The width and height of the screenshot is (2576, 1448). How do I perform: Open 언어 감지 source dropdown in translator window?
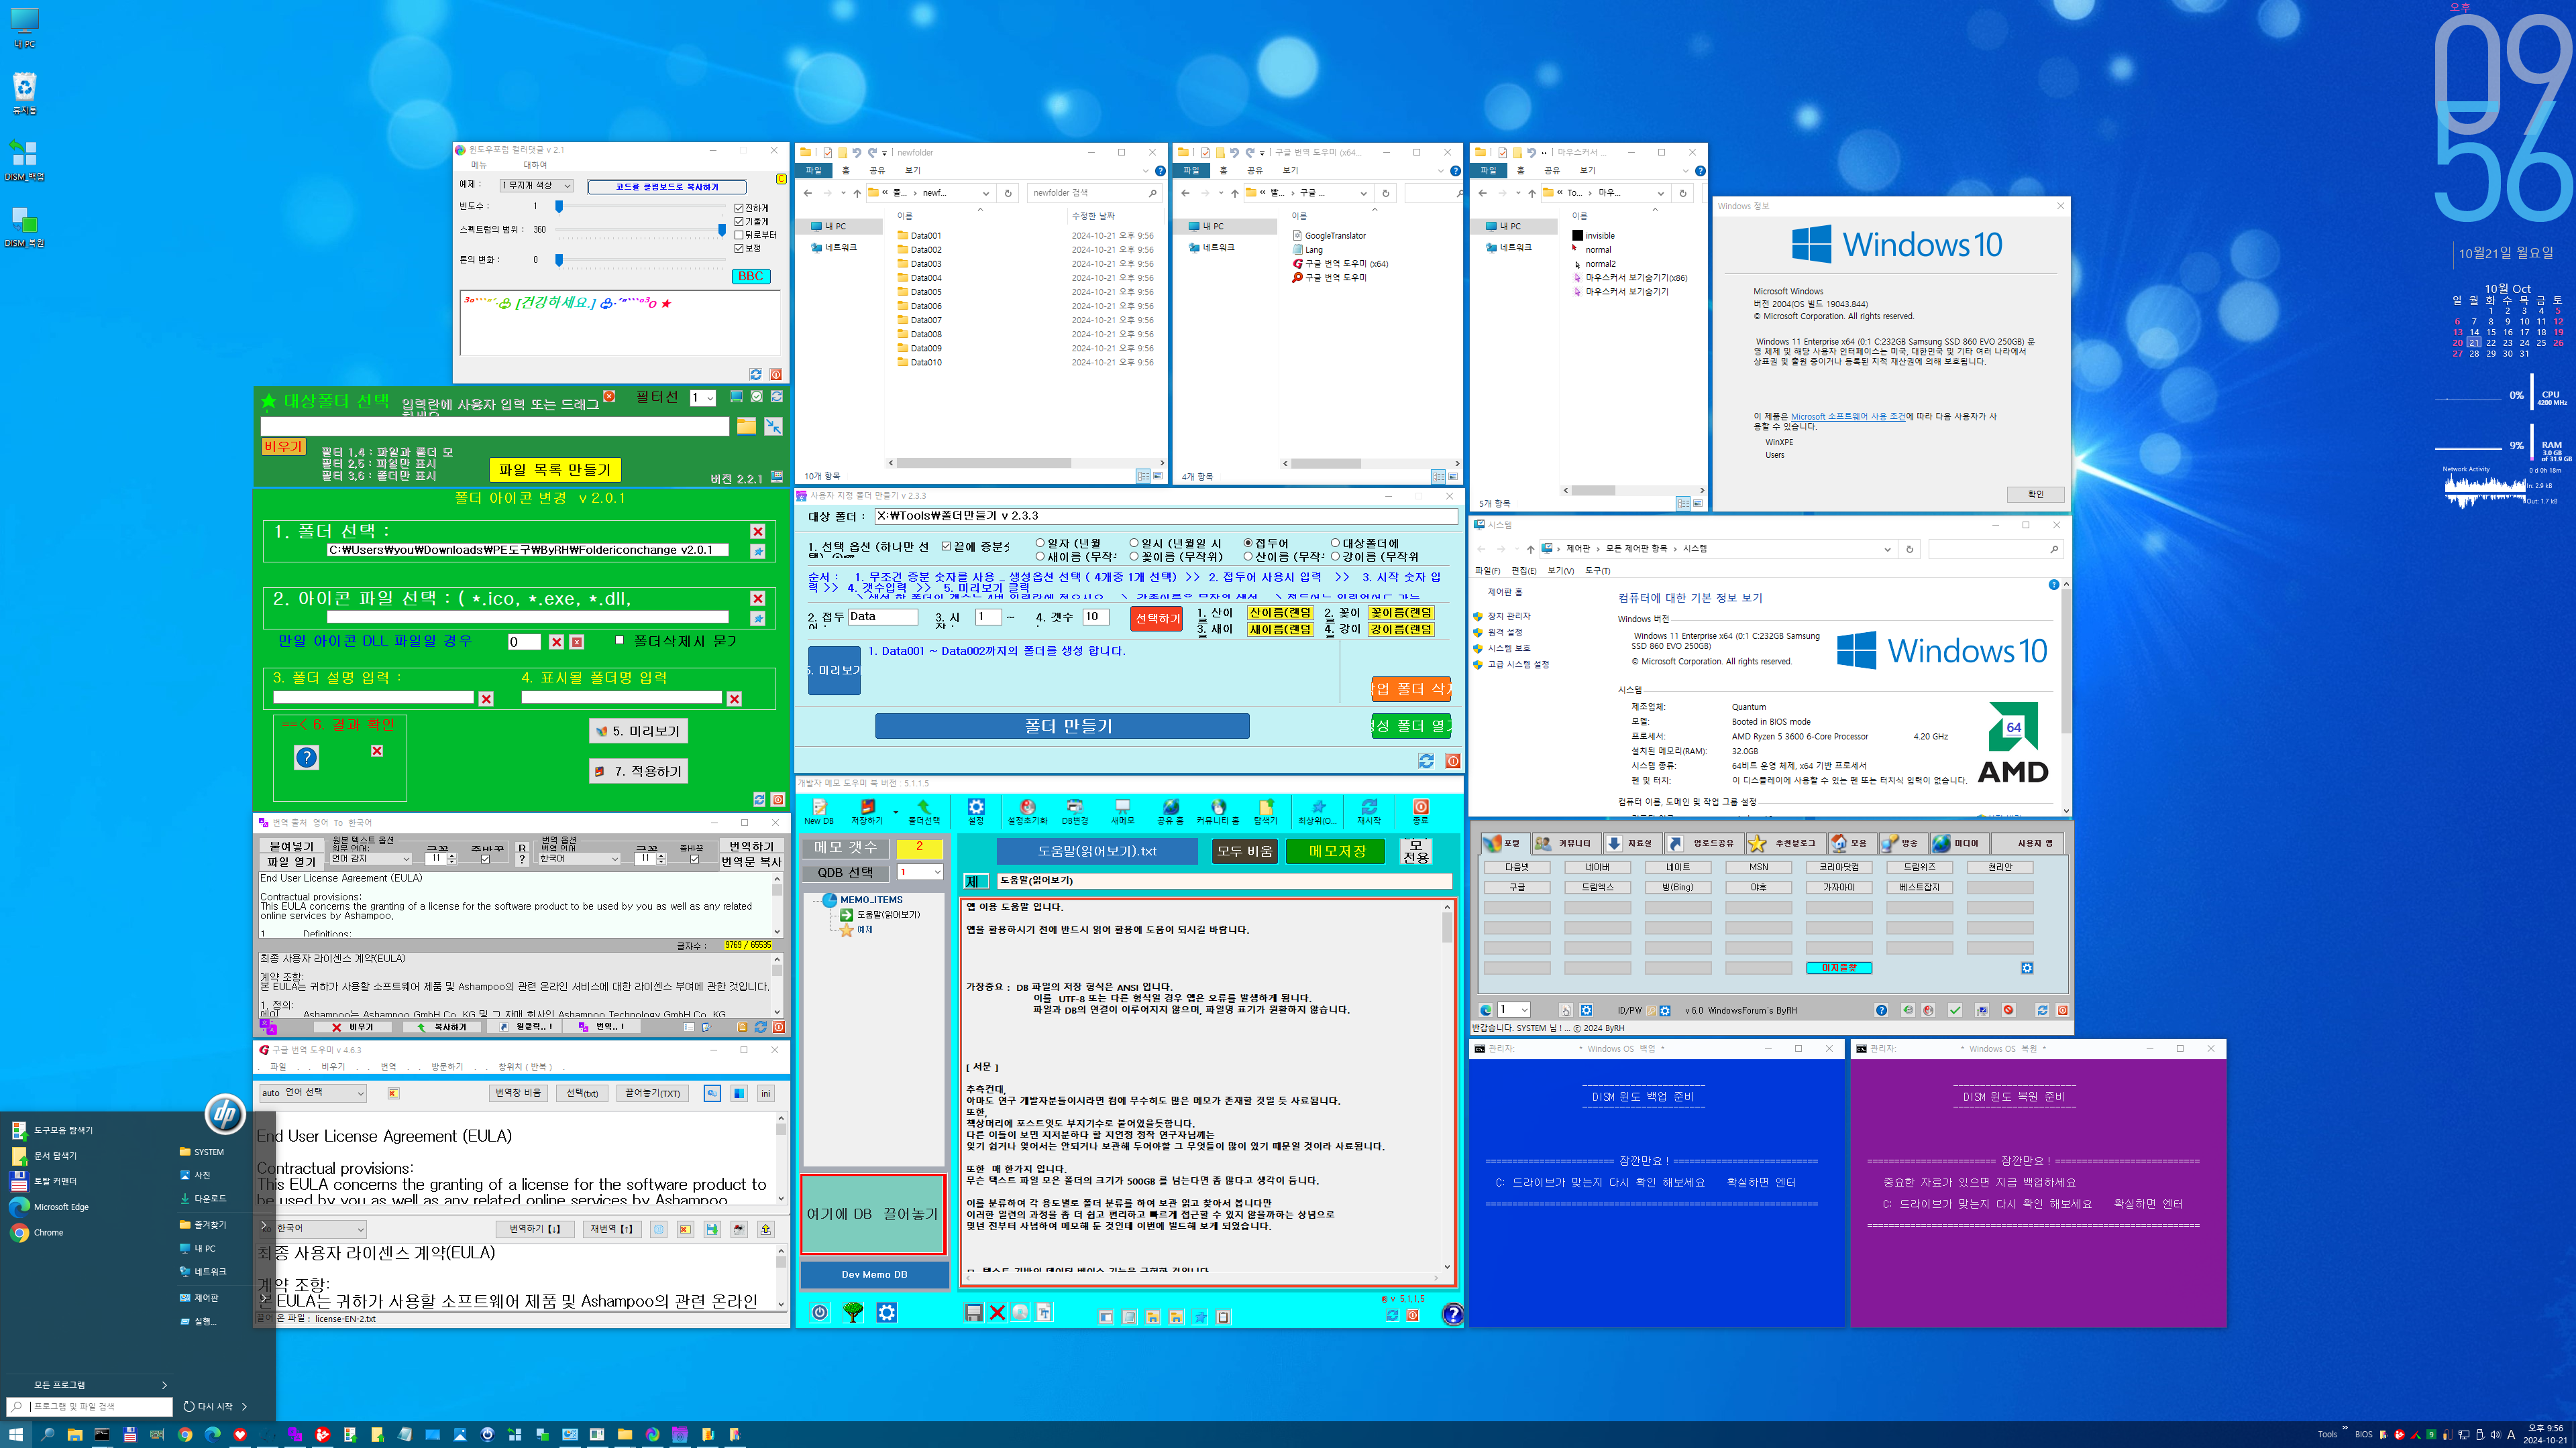click(x=371, y=858)
